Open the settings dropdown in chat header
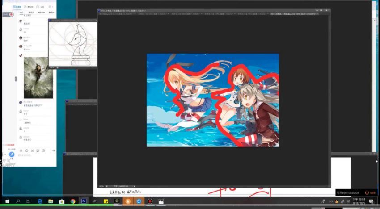Screen dimensions: 380x209 51,7
